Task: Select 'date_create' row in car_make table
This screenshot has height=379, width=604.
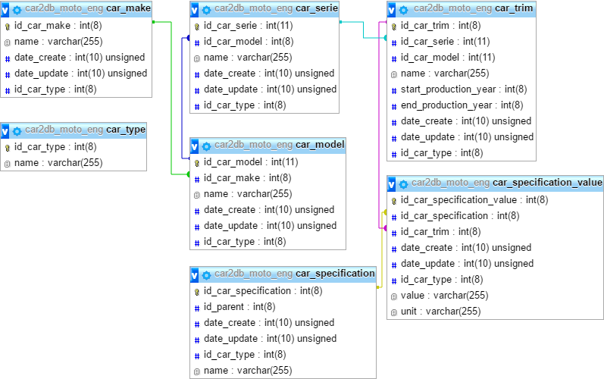Action: 77,58
